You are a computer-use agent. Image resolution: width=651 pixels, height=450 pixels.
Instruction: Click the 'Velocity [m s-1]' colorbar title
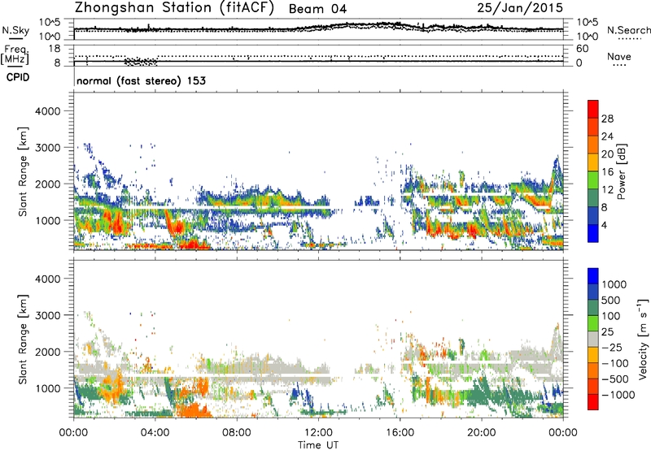click(643, 339)
